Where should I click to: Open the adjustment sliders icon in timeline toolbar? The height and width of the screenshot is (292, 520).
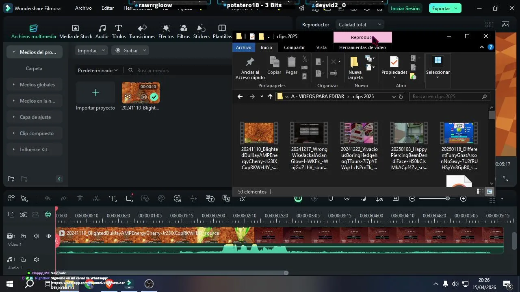coord(194,199)
